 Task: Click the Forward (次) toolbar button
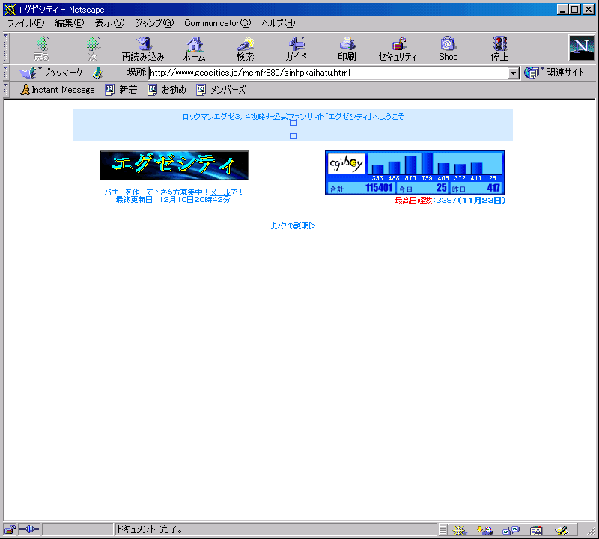pyautogui.click(x=93, y=49)
